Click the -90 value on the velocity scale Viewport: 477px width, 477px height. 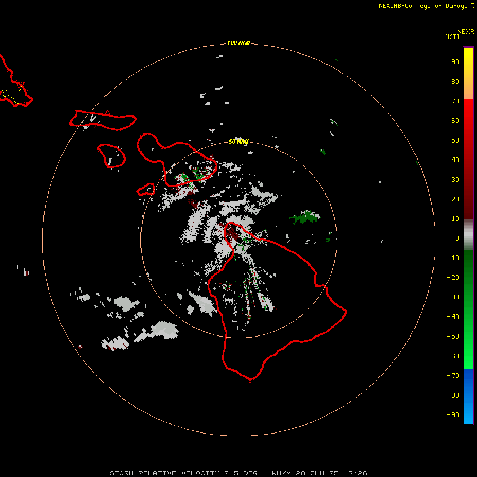tap(453, 415)
